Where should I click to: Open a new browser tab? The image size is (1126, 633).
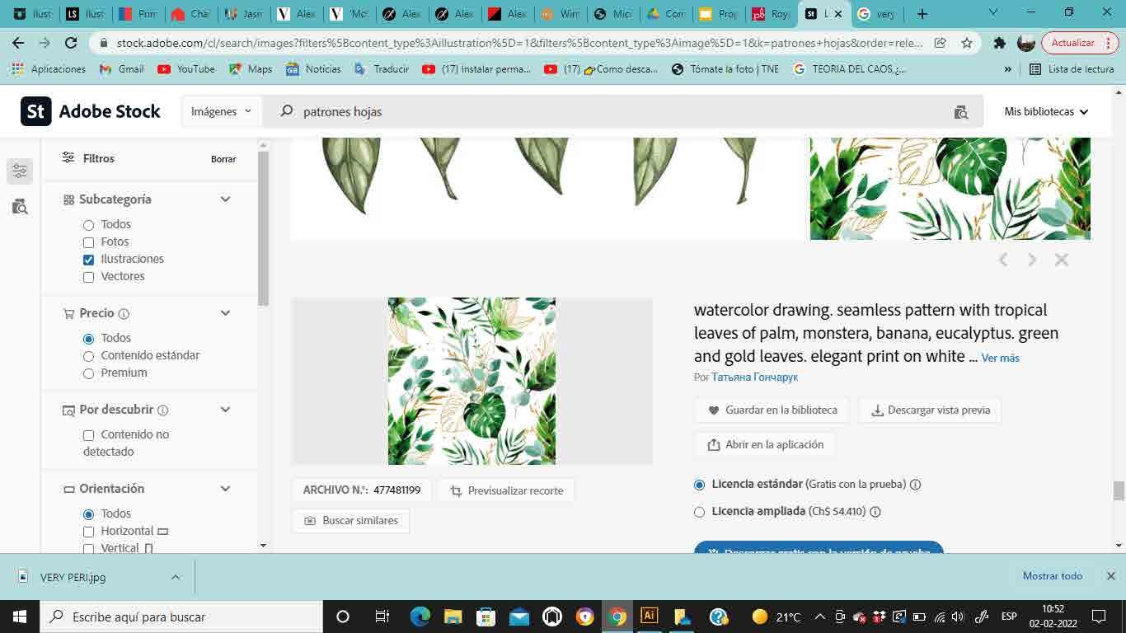pos(922,14)
